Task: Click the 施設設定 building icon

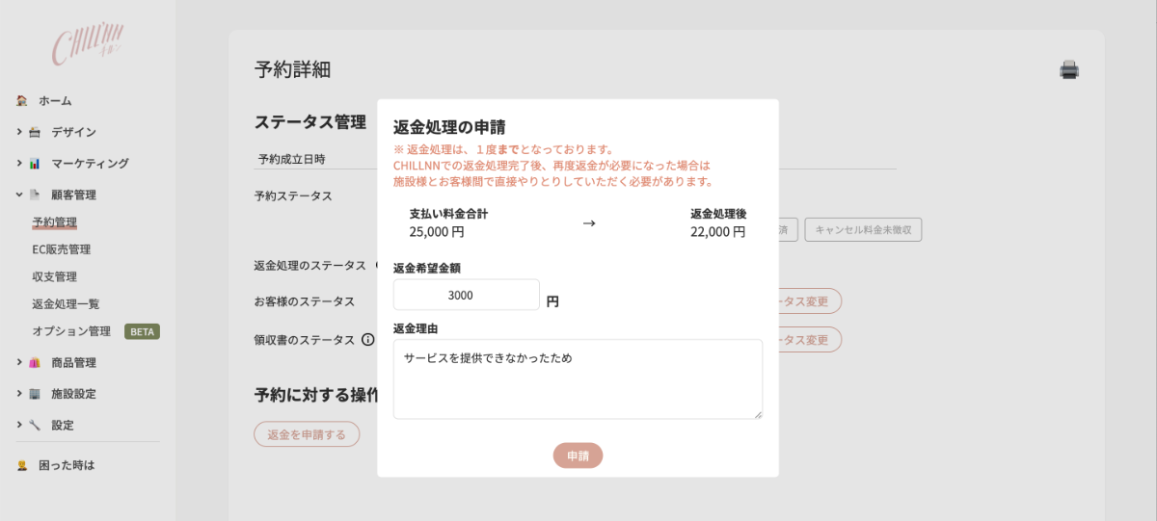Action: (x=35, y=394)
